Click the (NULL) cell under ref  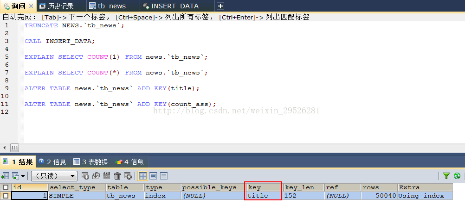[x=342, y=196]
